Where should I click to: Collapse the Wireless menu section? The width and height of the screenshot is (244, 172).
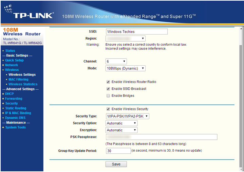[3, 70]
